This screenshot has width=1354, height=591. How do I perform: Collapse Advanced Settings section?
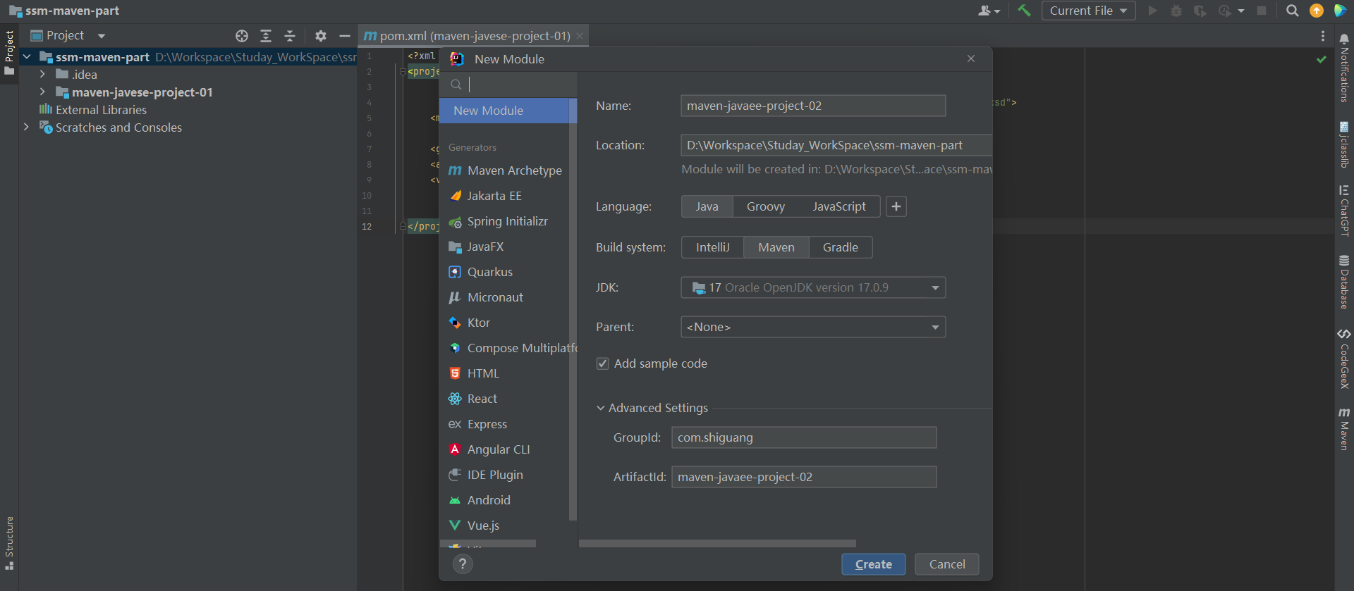coord(601,408)
